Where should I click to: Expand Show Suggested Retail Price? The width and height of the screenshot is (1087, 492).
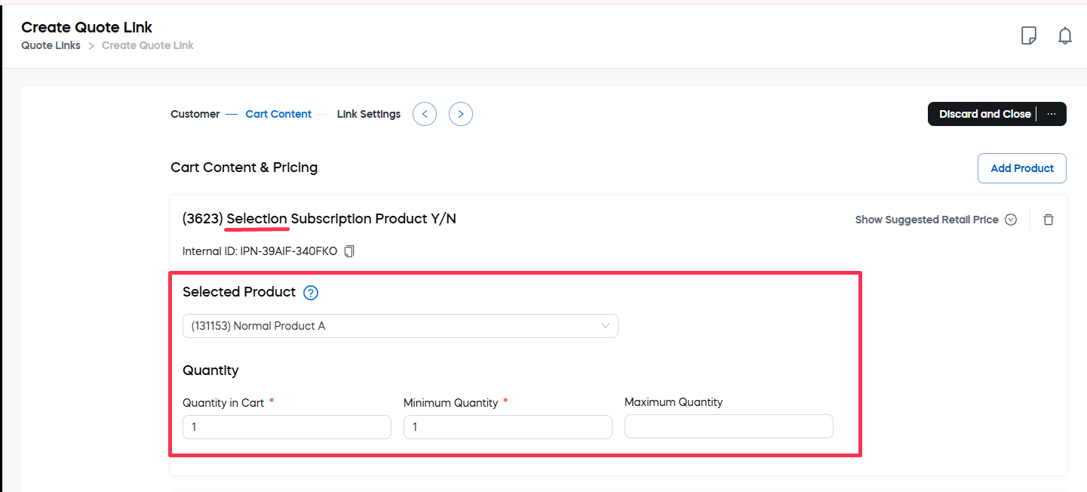tap(936, 220)
